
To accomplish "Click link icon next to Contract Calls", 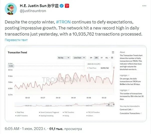I will point(133,110).
